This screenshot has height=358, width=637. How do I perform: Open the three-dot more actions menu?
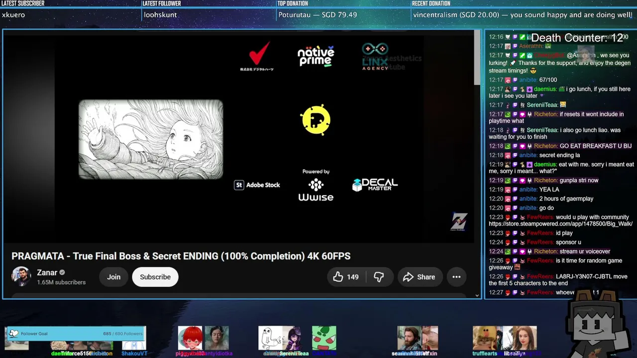point(456,277)
